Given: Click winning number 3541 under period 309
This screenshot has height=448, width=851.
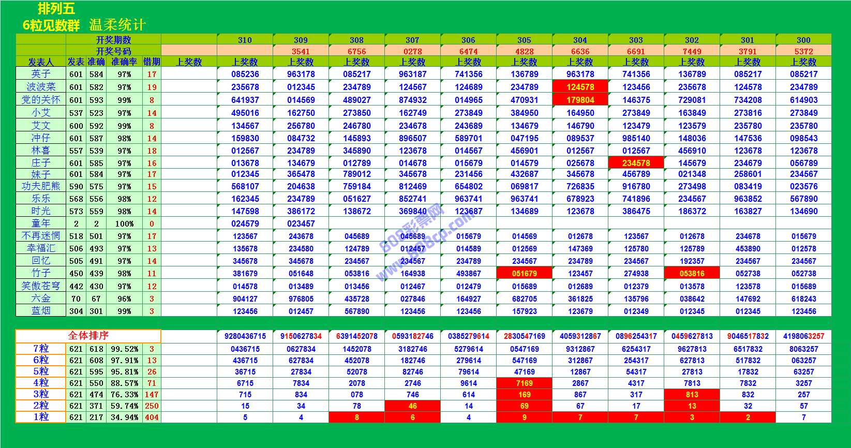Looking at the screenshot, I should coord(301,51).
